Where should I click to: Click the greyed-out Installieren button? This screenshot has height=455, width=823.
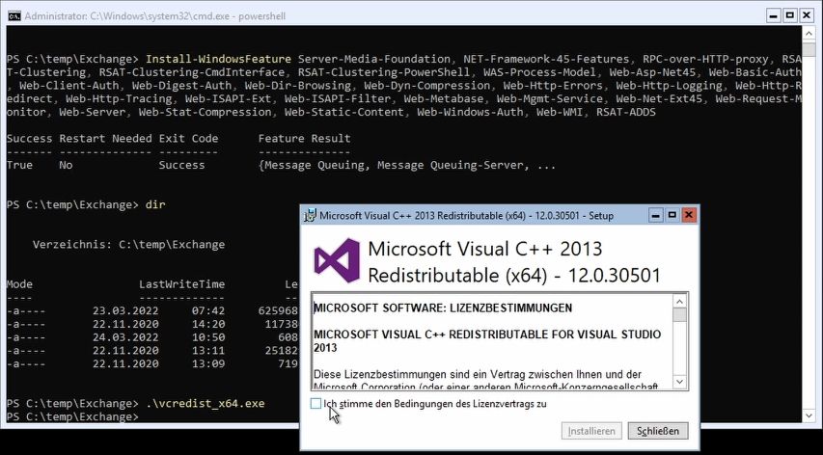[x=591, y=431]
